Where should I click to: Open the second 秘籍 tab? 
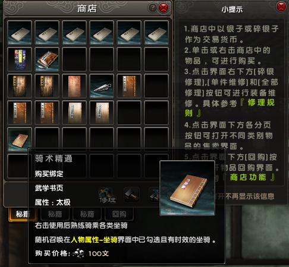[x=55, y=214]
